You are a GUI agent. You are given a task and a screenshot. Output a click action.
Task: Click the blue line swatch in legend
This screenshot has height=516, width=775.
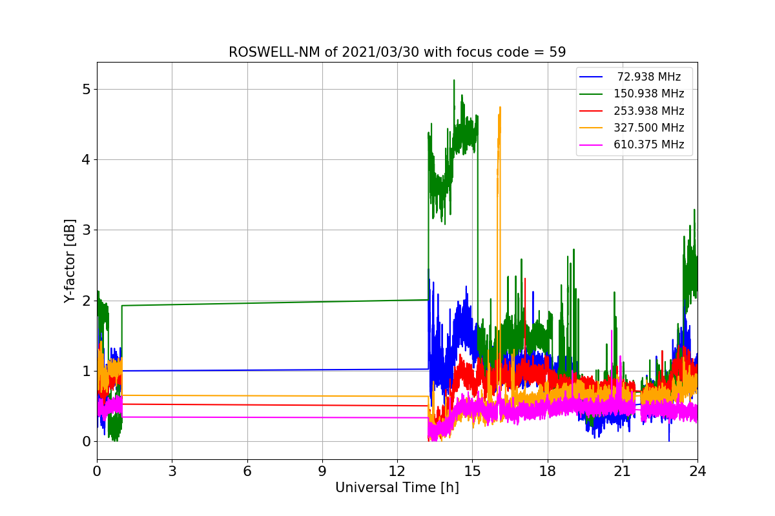(591, 77)
